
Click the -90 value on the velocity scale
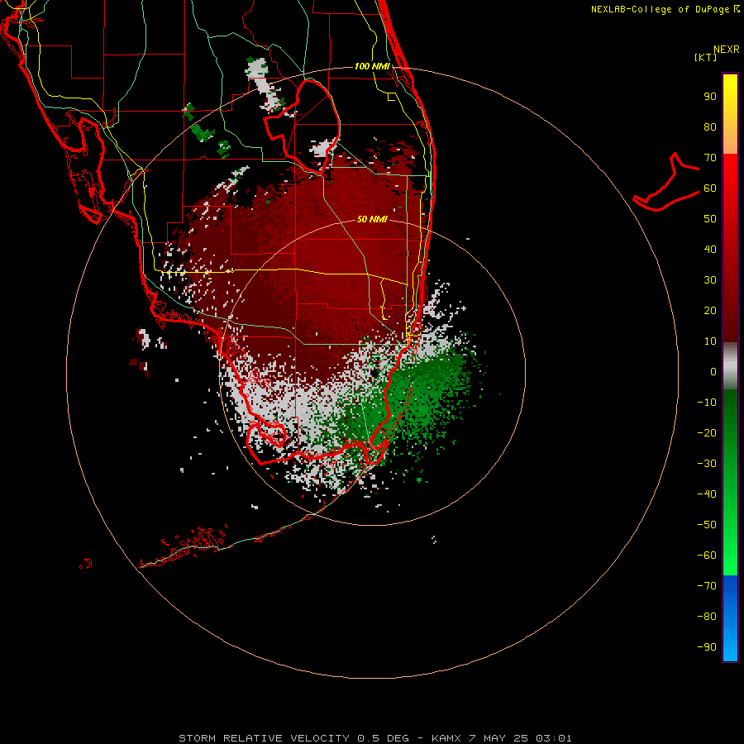click(707, 647)
